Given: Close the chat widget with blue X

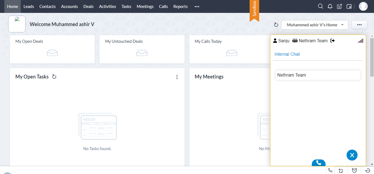Looking at the screenshot, I should pos(352,155).
